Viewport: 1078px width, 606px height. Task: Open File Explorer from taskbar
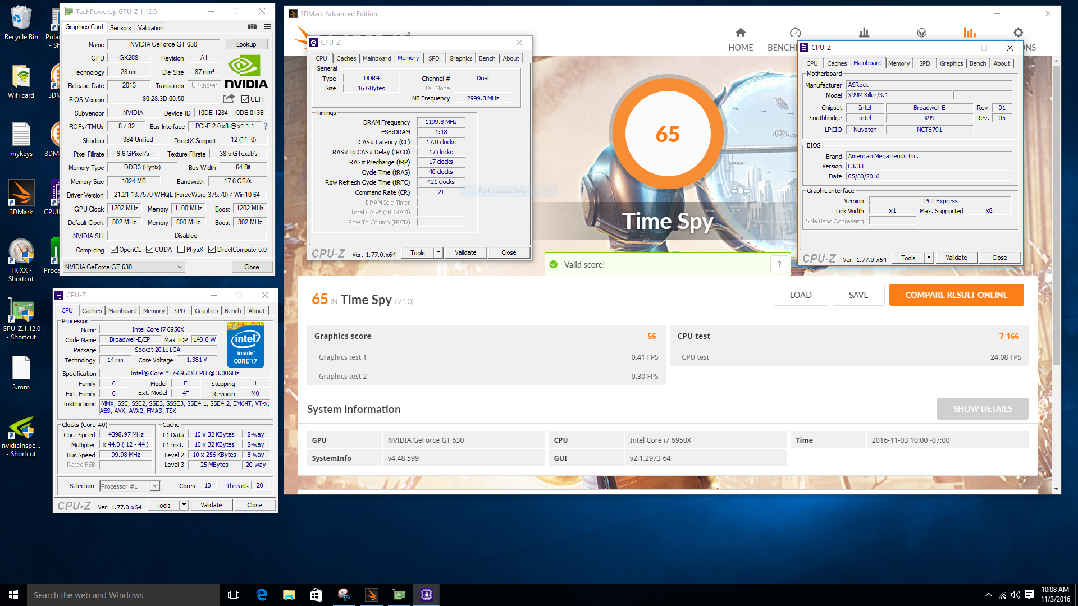(289, 595)
